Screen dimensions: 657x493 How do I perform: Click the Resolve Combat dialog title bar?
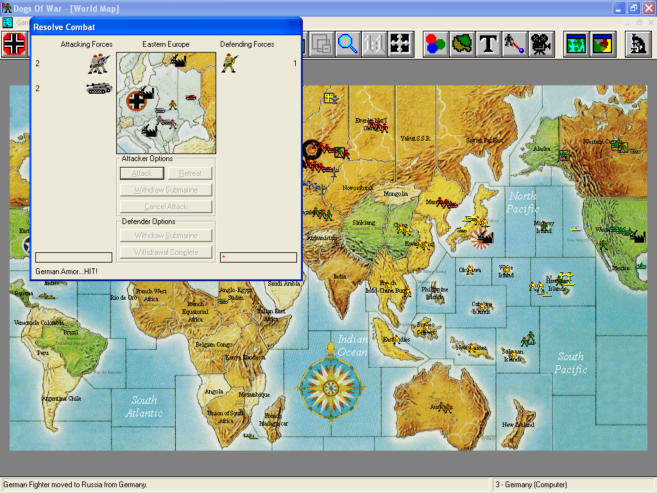pos(166,27)
